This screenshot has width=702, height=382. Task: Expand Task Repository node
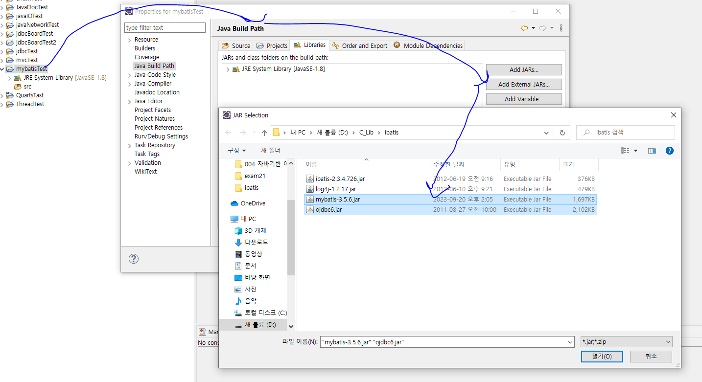(x=130, y=146)
